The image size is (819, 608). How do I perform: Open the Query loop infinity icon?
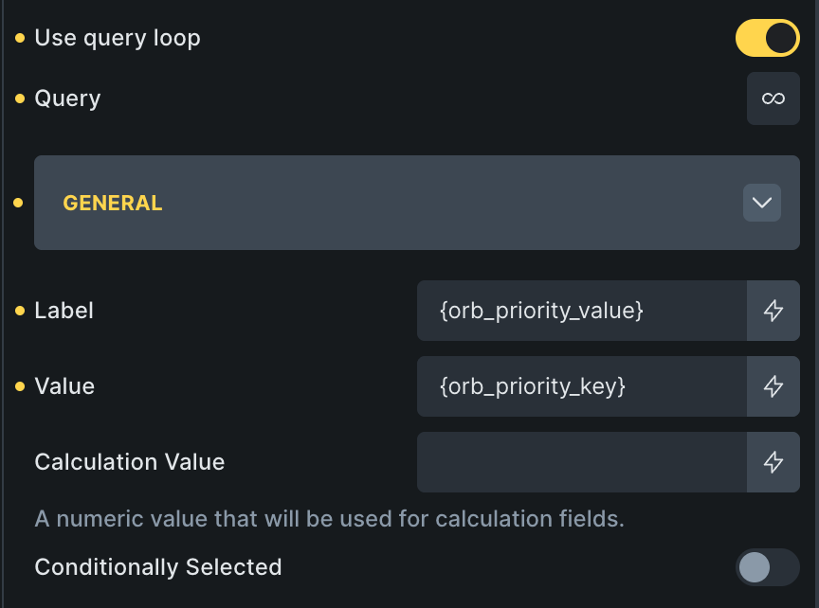[773, 98]
